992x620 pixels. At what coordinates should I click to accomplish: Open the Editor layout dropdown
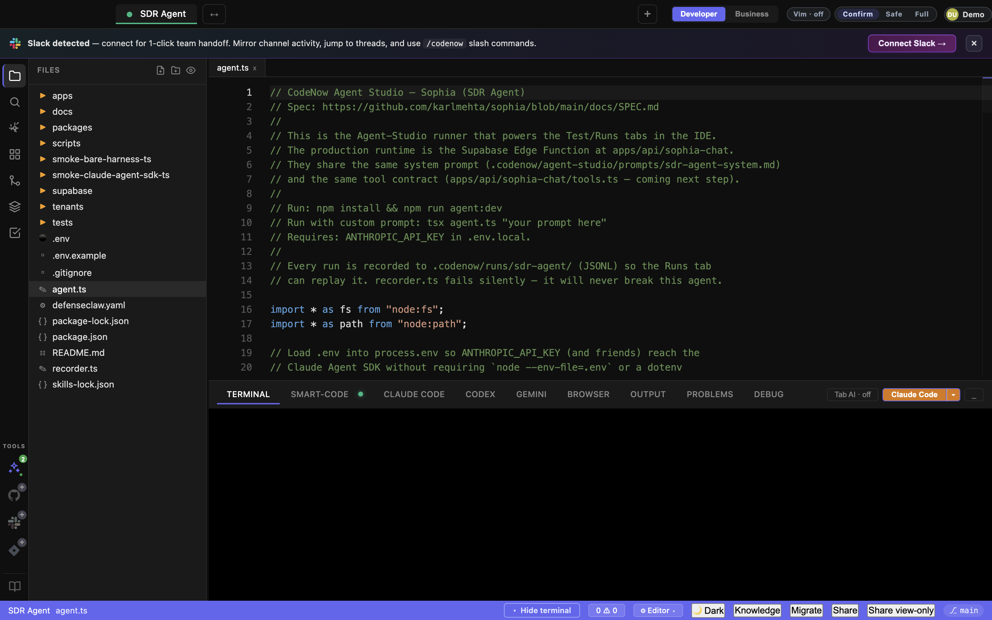point(658,611)
